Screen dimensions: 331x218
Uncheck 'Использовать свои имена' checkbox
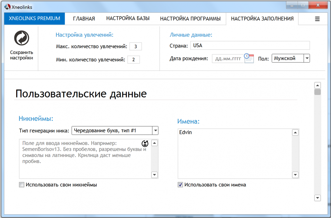click(180, 185)
